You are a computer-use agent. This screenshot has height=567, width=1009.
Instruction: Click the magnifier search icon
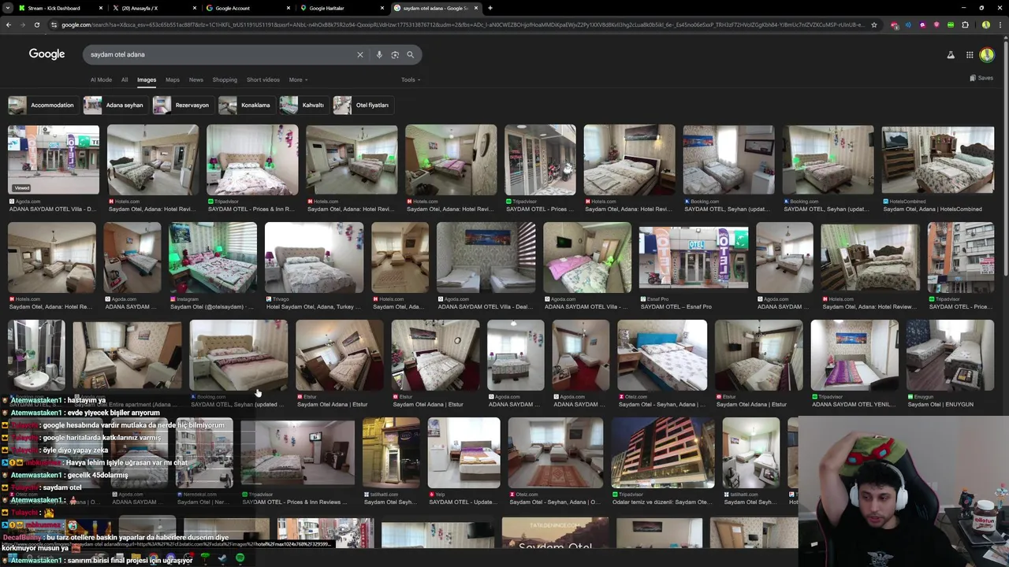pyautogui.click(x=410, y=54)
